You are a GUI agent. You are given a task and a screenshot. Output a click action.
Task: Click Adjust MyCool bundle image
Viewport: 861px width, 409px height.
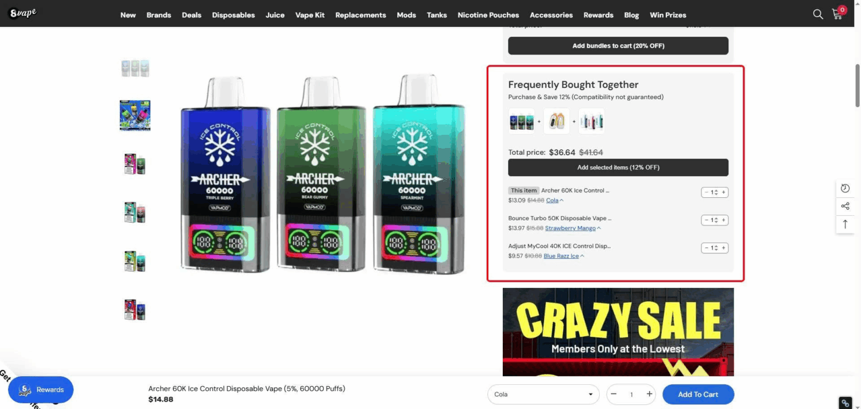coord(591,122)
